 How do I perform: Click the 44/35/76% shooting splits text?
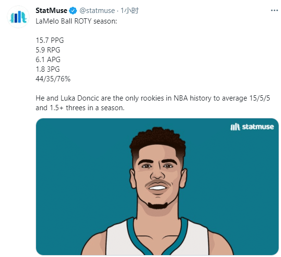pos(53,79)
